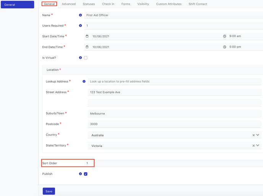The image size is (263, 196).
Task: Click the 5:00 pm end time field
Action: click(x=245, y=47)
